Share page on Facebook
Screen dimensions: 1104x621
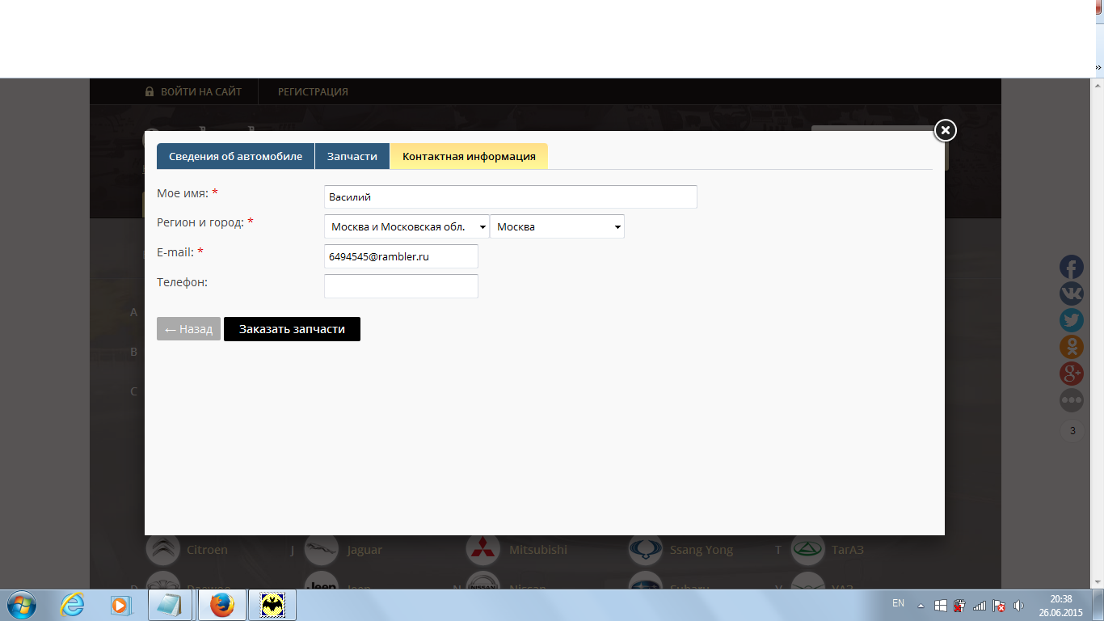point(1072,267)
